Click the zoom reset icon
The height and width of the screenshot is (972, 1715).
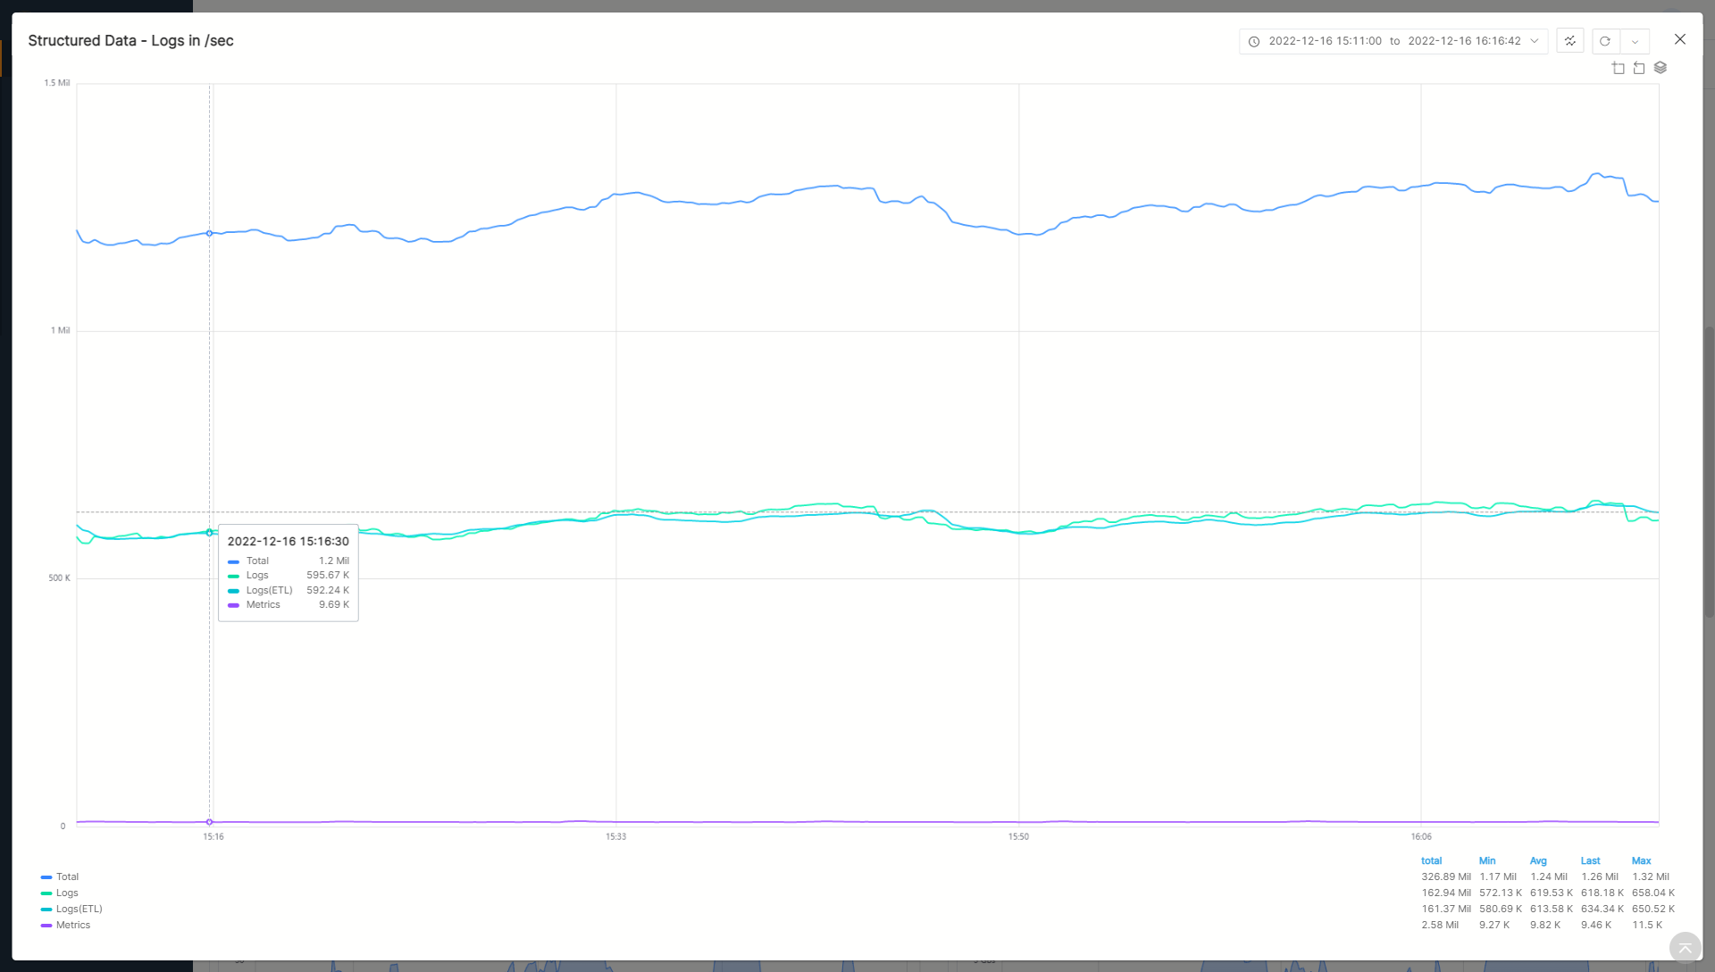1639,68
